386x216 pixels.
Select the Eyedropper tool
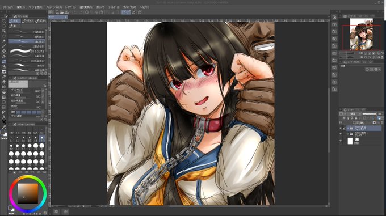click(4, 46)
